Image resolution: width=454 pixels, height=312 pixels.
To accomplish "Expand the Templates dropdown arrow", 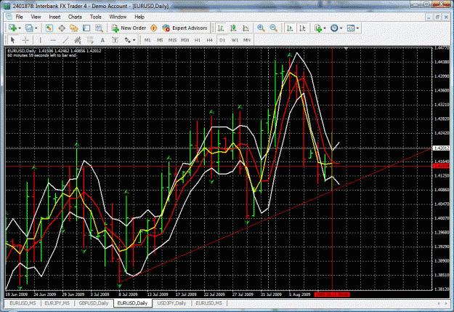I will click(x=357, y=28).
